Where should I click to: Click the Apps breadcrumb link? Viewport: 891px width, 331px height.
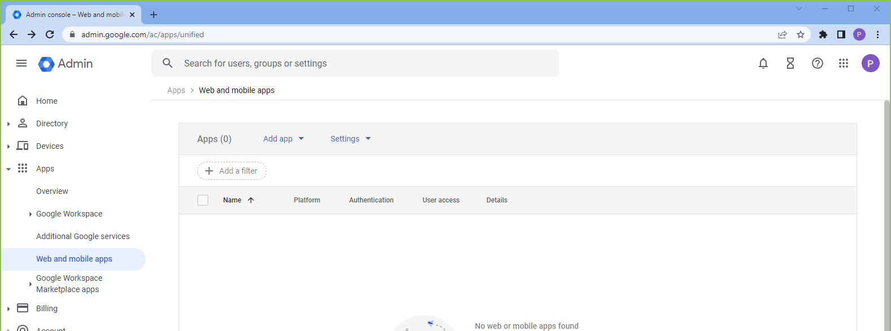(x=176, y=90)
